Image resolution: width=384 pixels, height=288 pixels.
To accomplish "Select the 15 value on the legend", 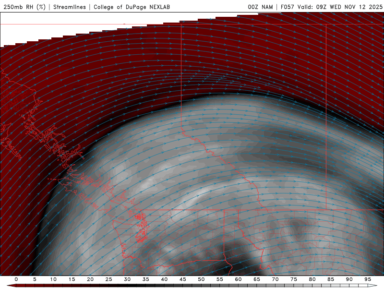I will click(x=72, y=279).
